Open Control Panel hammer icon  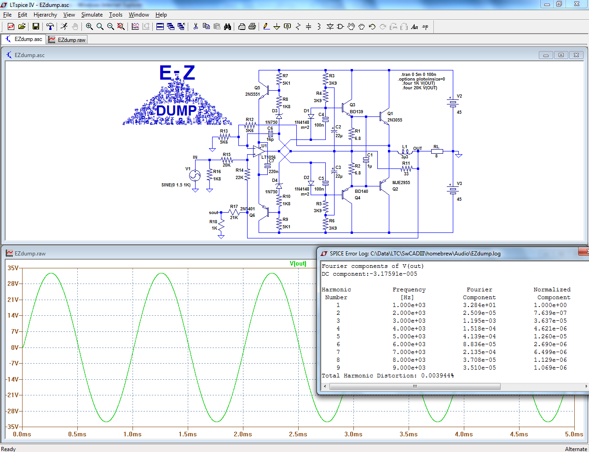point(50,27)
